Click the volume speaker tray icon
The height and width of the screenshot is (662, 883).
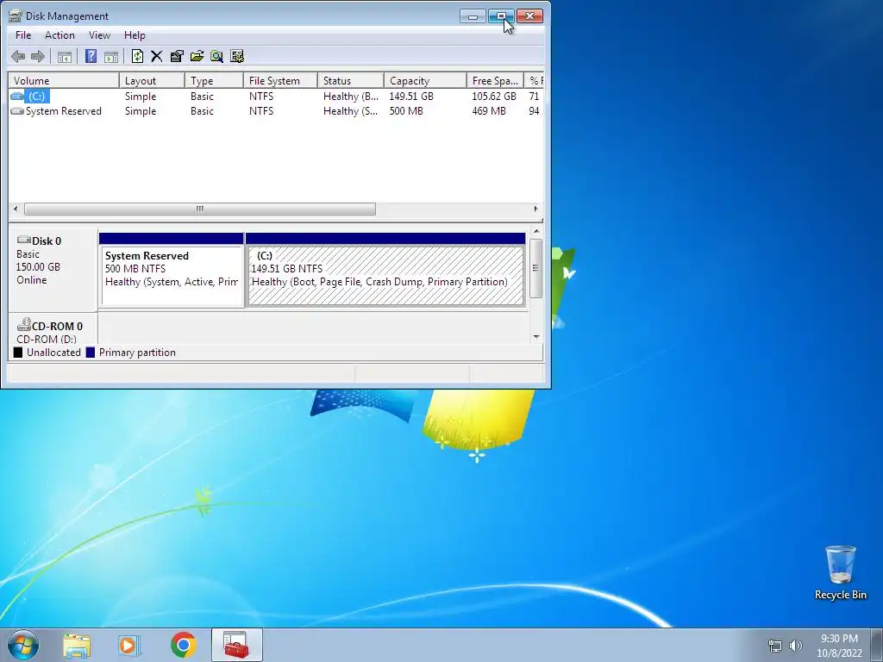(x=796, y=646)
